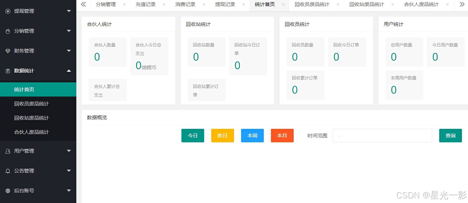Click the 回收累计订单 stat card
468x203 pixels.
coord(305,85)
